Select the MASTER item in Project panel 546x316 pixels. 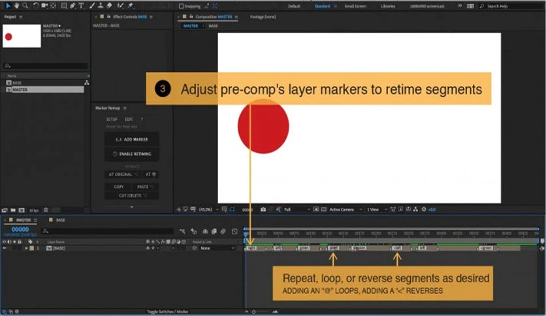44,90
